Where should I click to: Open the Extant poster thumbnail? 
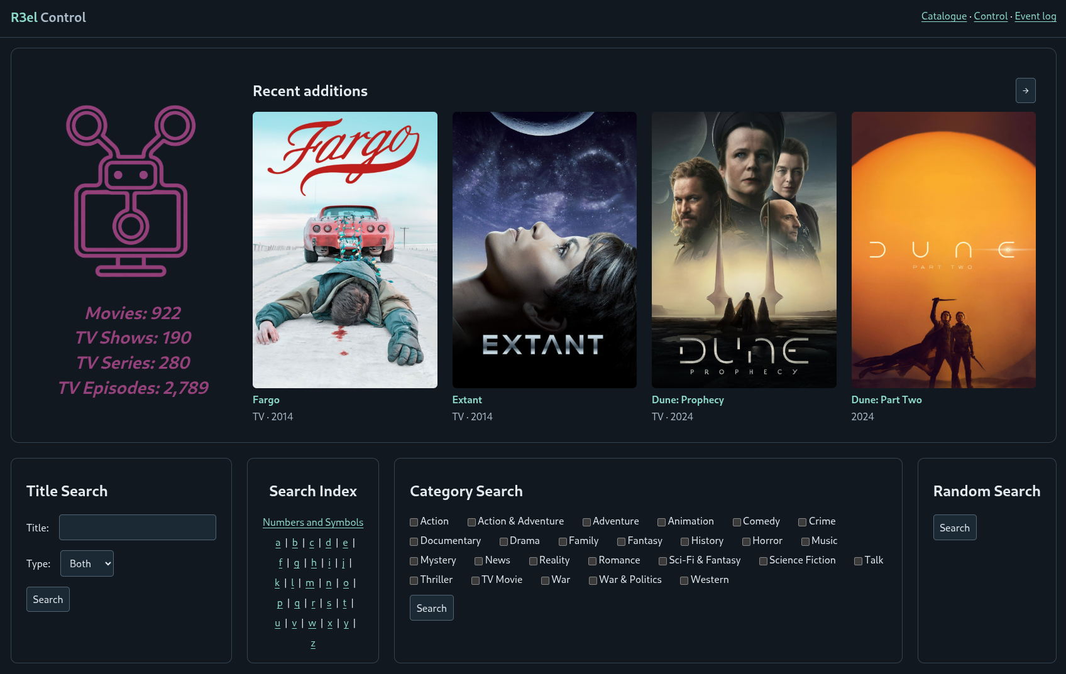(544, 250)
